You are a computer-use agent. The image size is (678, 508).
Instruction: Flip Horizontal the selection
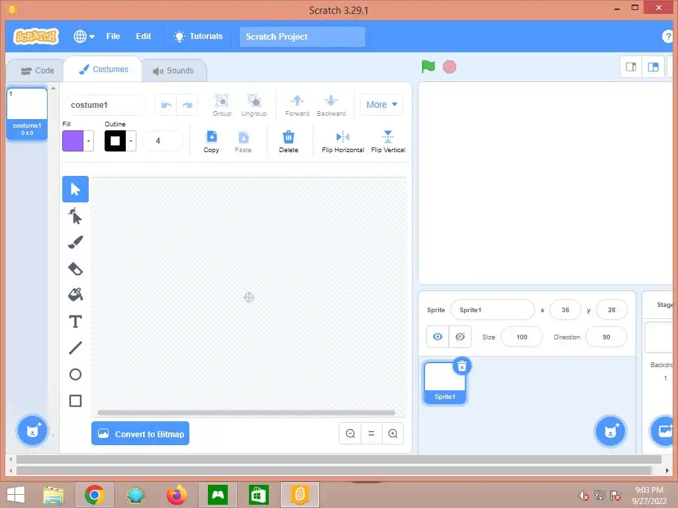click(x=343, y=142)
